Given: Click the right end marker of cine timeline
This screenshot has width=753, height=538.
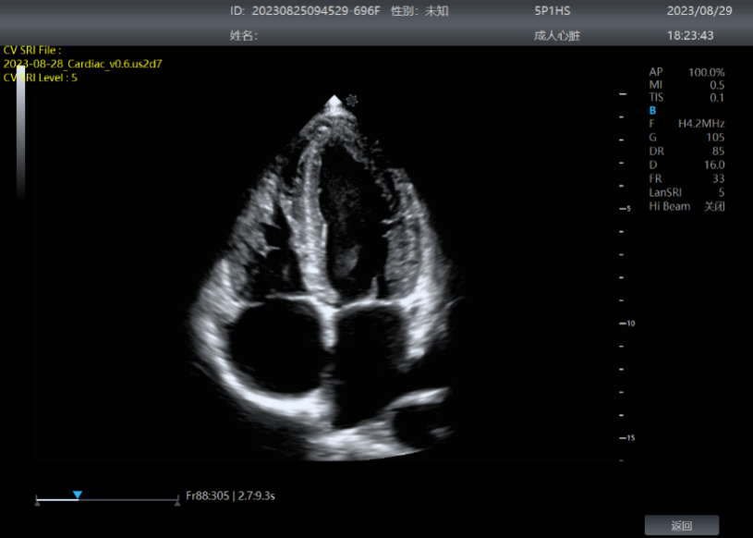Looking at the screenshot, I should click(177, 503).
